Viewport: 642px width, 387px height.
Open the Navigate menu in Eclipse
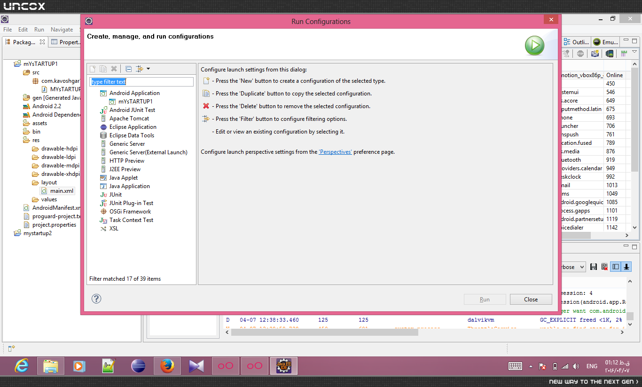pos(62,30)
